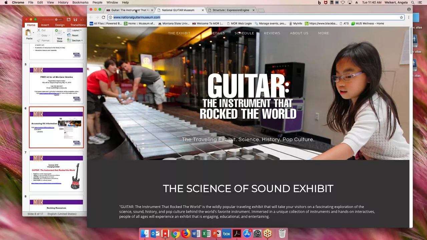Click the PowerPoint Save icon
This screenshot has height=240, width=427.
tap(75, 20)
